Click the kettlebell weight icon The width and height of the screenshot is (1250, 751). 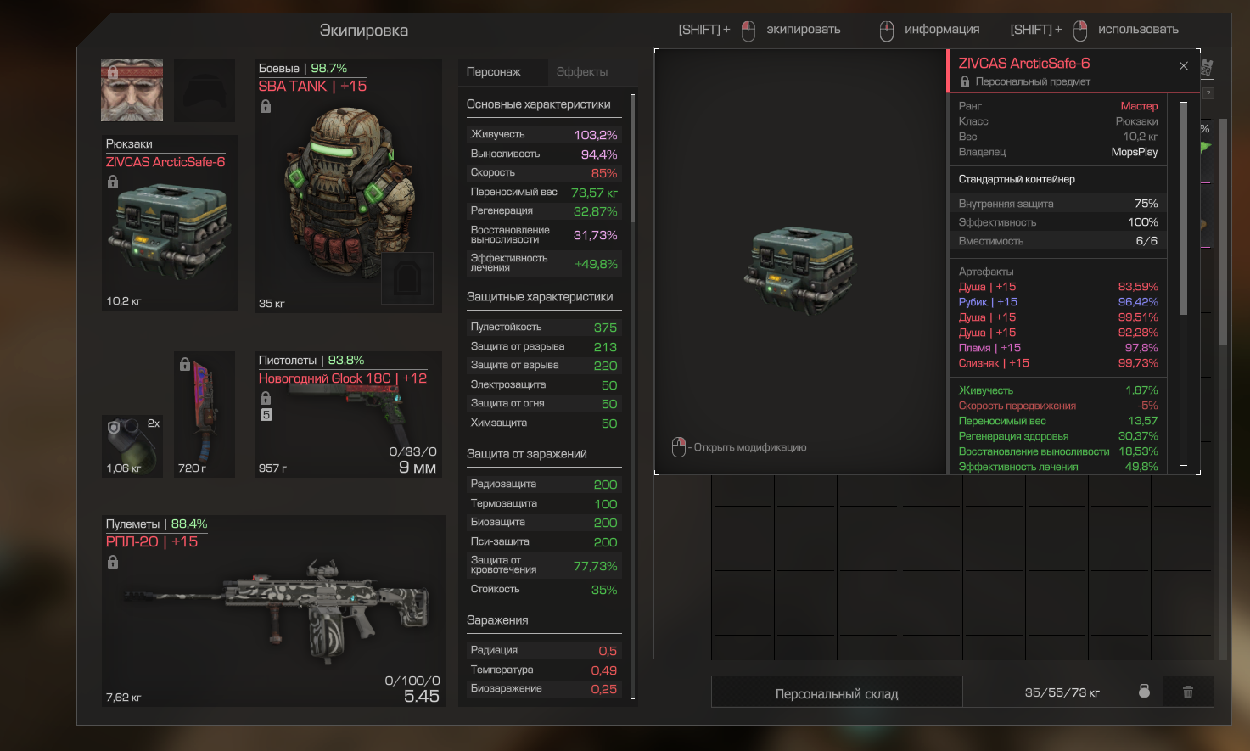click(1144, 692)
